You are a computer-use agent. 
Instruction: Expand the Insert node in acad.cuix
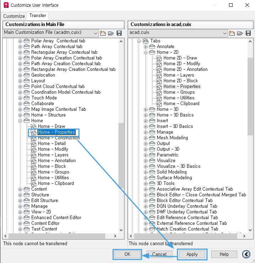(x=145, y=121)
